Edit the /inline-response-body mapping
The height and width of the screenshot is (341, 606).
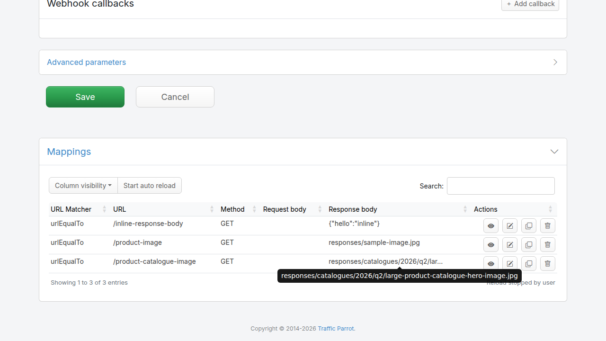[510, 226]
